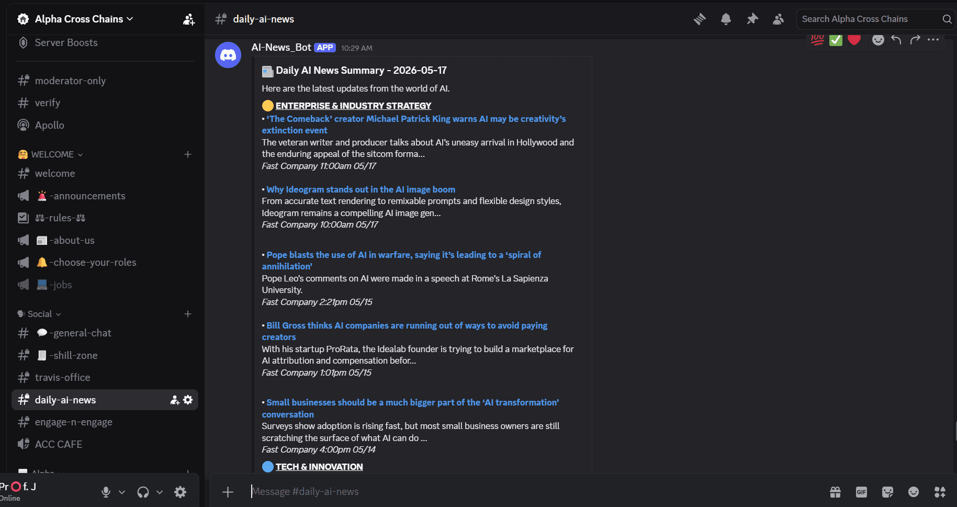Edit daily-ai-news channel settings gear
The height and width of the screenshot is (507, 957).
click(188, 400)
